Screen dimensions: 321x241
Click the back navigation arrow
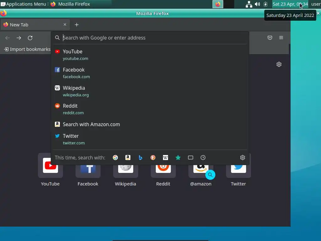(8, 38)
